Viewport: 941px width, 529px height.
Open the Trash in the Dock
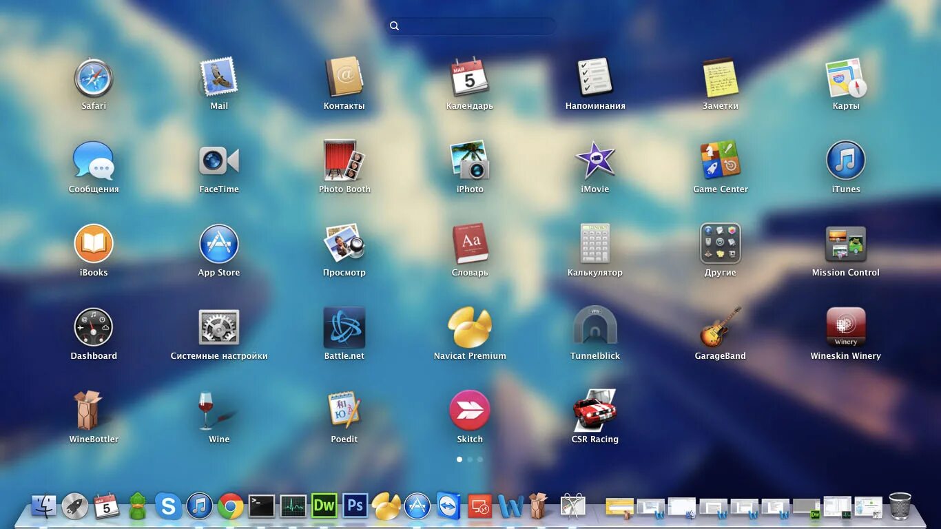tap(900, 506)
